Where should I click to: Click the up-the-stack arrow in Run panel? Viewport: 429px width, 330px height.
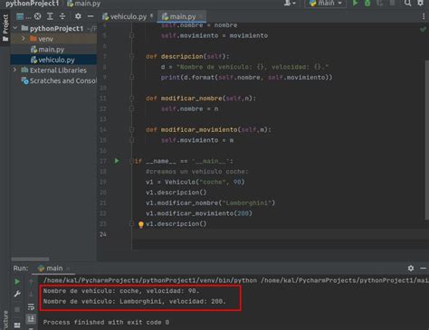tap(31, 281)
